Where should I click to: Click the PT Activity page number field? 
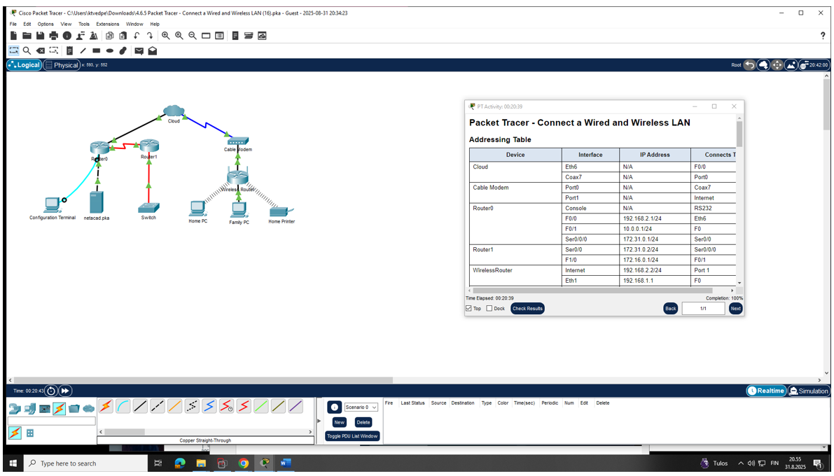[x=703, y=309]
